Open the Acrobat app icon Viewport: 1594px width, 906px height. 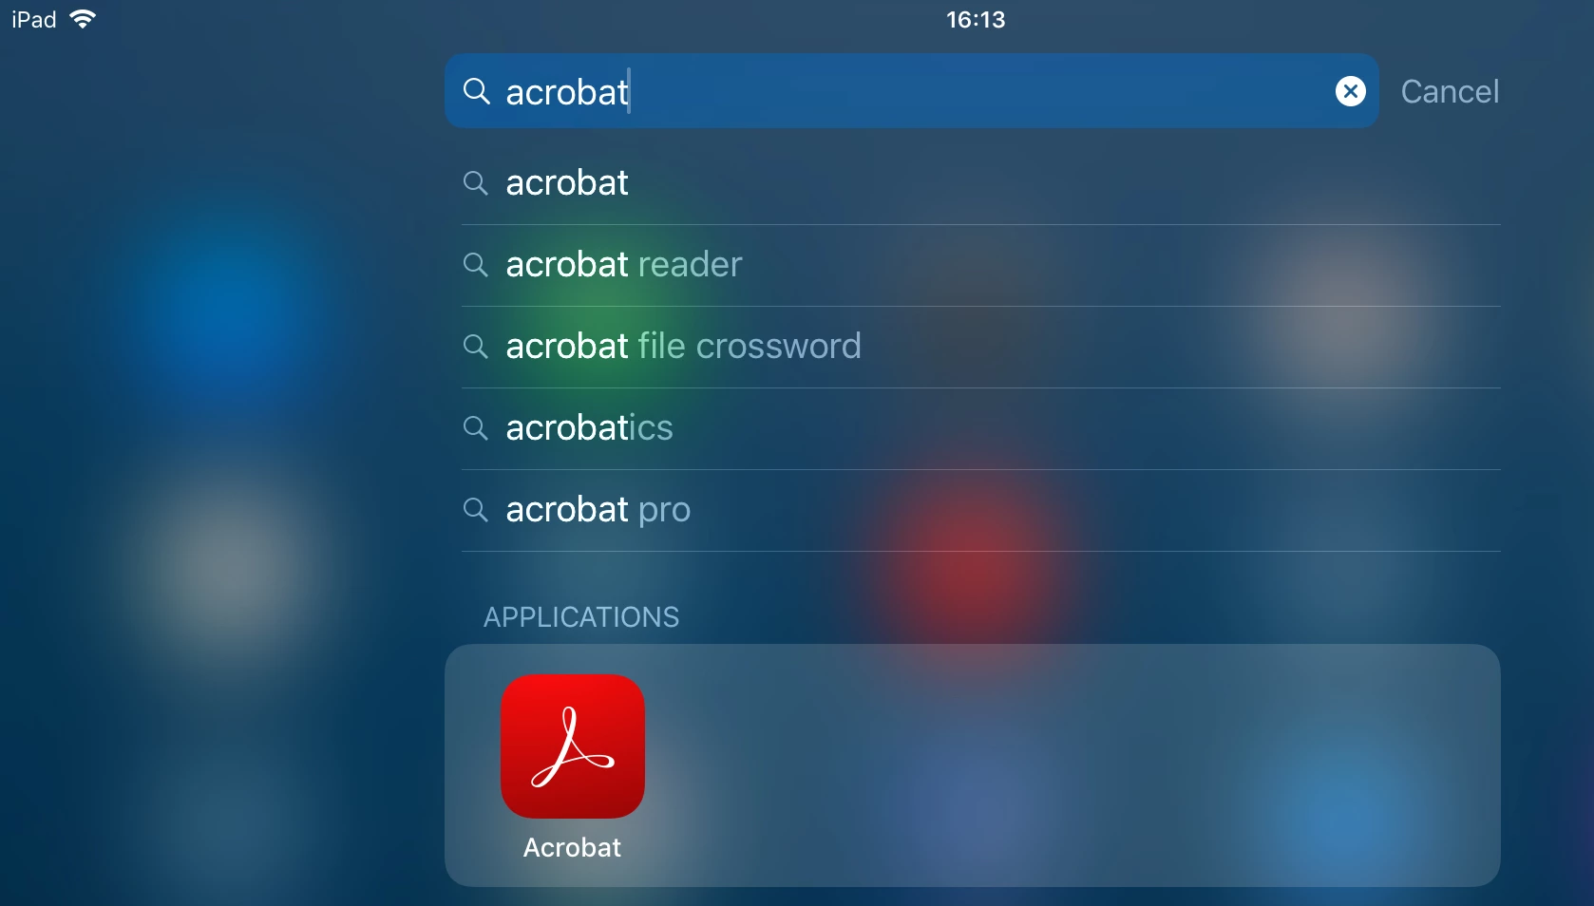point(573,746)
